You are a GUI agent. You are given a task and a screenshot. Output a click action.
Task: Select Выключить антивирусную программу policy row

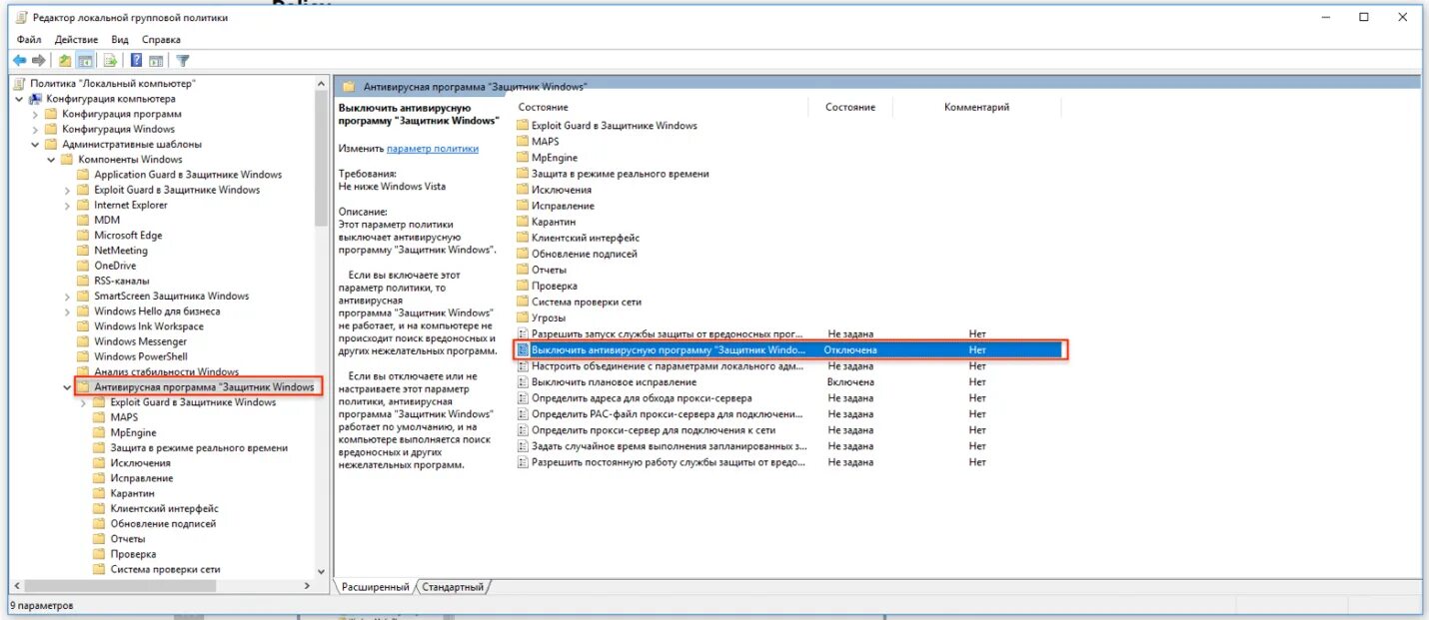coord(789,350)
